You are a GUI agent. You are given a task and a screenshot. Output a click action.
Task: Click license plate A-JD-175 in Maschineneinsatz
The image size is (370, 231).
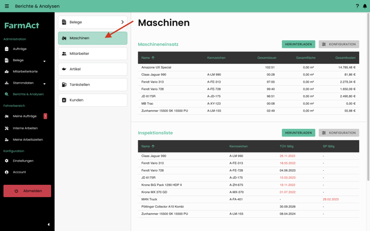pos(214,96)
